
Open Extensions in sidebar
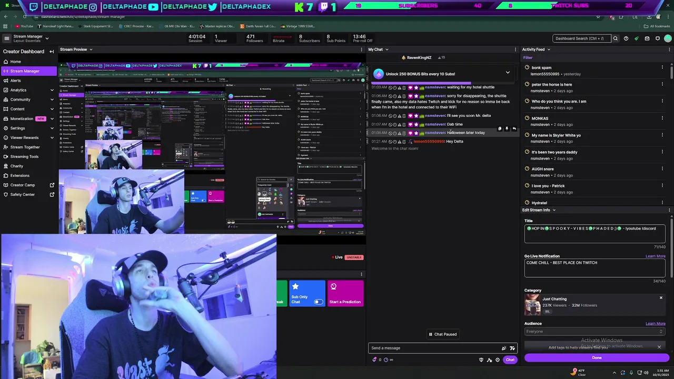click(28, 175)
